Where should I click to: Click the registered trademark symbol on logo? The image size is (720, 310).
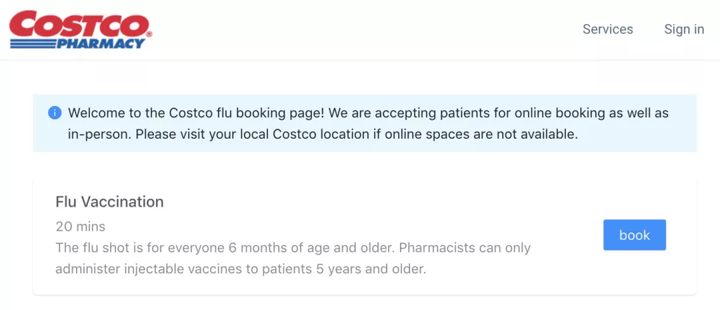tap(149, 34)
